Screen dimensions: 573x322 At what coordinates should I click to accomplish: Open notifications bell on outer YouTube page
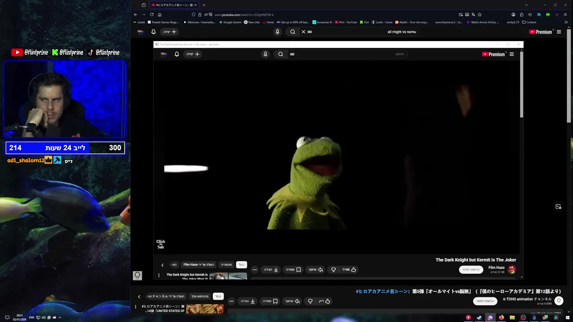[x=154, y=32]
